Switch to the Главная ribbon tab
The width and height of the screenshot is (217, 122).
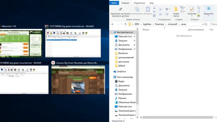125,3
